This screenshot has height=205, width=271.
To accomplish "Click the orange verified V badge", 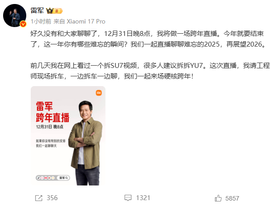I will click(x=23, y=24).
